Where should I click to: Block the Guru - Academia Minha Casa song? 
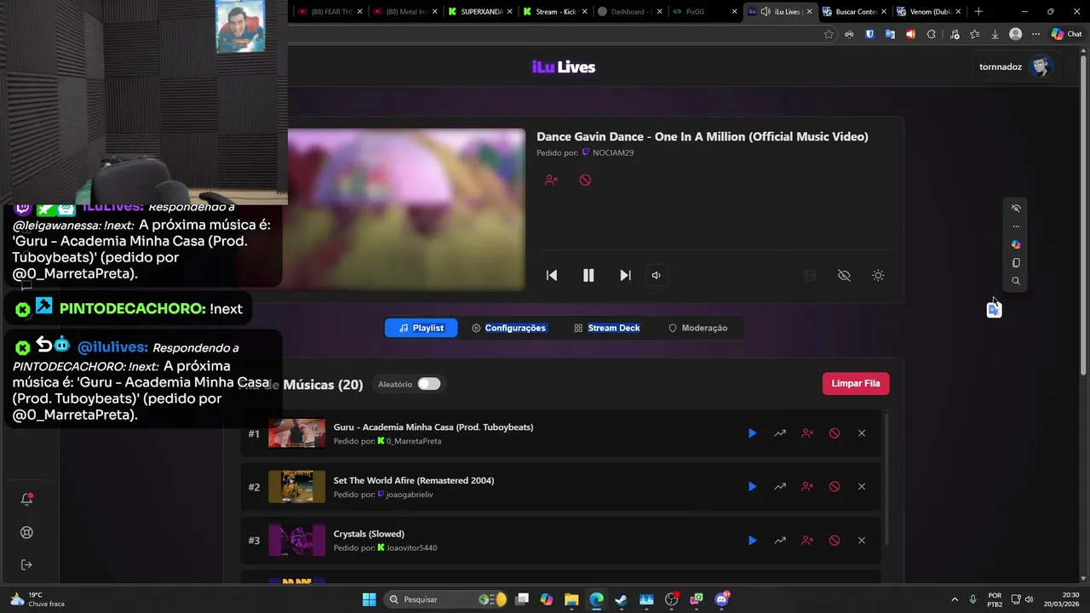[835, 433]
